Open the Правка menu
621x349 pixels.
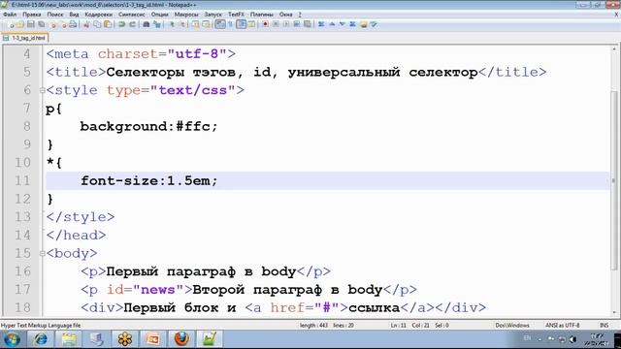click(31, 15)
